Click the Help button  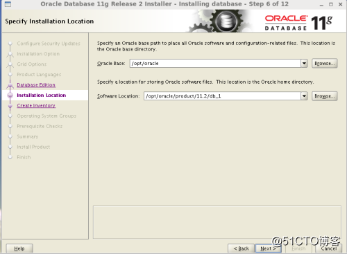click(19, 248)
